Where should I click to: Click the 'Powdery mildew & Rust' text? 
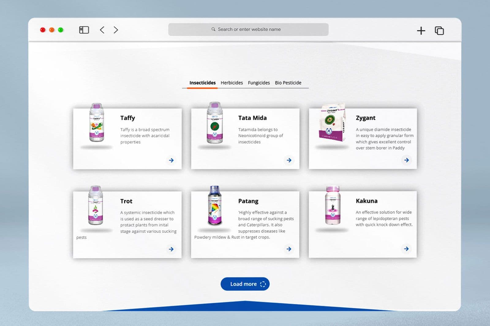[217, 237]
